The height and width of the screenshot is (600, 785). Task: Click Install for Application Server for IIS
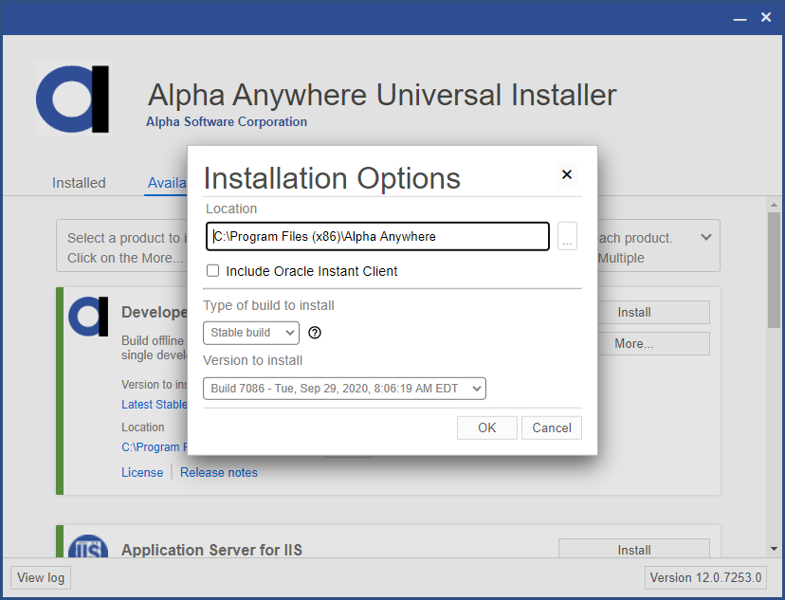click(x=634, y=549)
